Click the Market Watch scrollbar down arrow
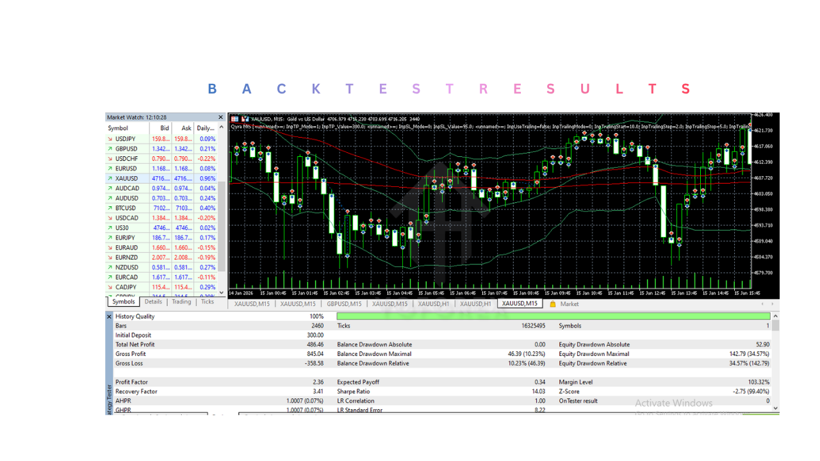 coord(220,293)
